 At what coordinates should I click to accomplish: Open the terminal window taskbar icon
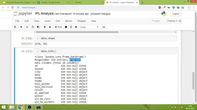(x=38, y=107)
